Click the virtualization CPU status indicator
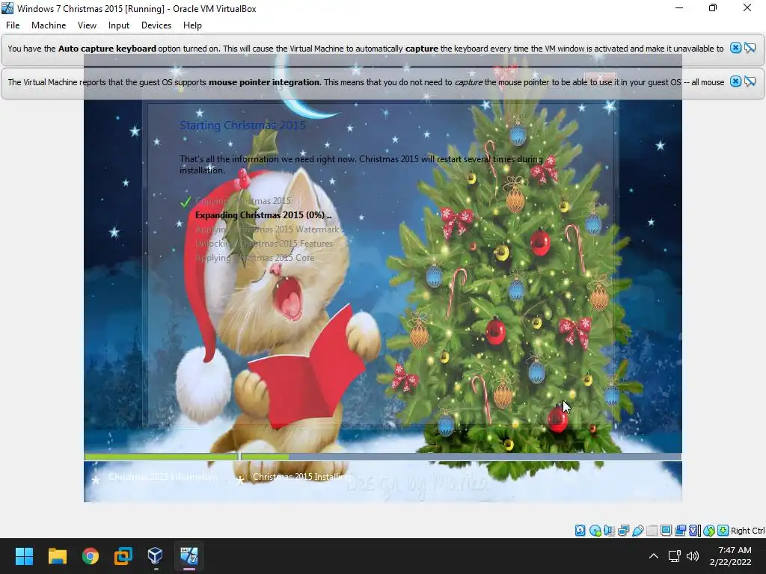 coord(694,531)
